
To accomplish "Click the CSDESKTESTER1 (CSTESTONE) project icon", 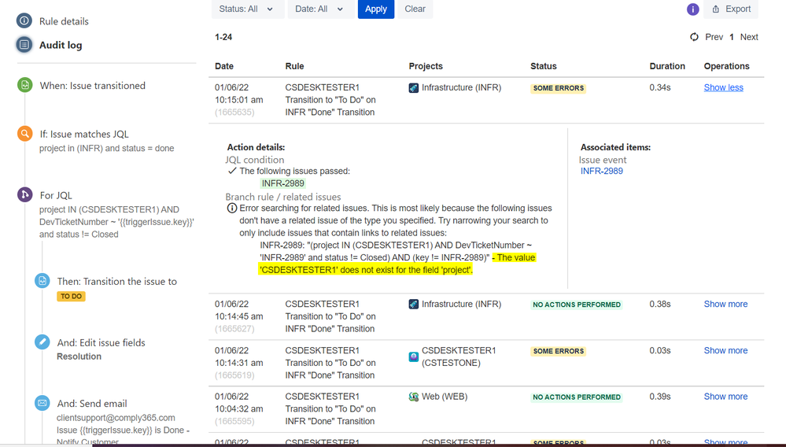I will coord(414,356).
